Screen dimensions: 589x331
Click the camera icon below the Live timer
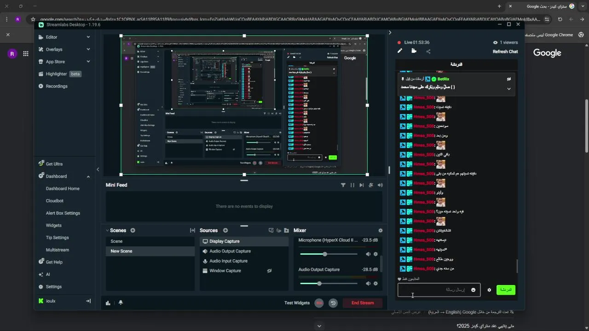[414, 51]
